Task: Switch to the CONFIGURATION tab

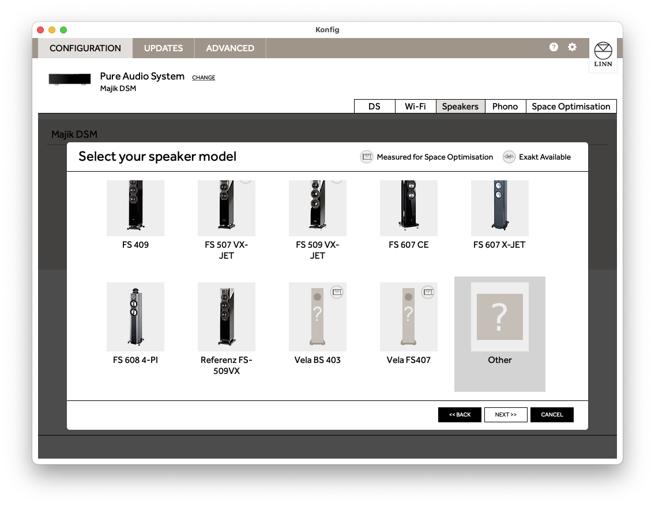Action: [x=85, y=48]
